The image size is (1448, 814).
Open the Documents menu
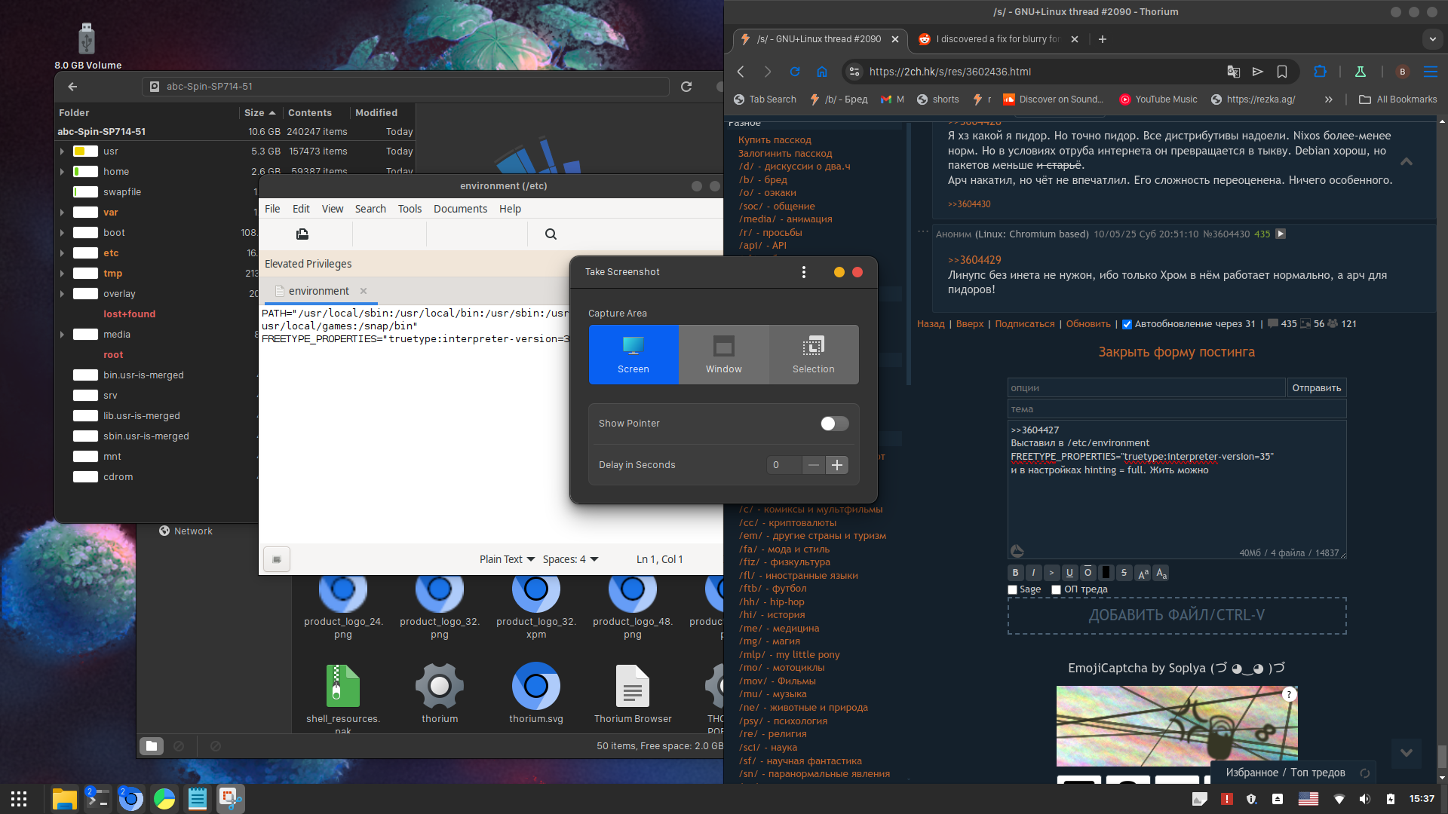tap(460, 209)
